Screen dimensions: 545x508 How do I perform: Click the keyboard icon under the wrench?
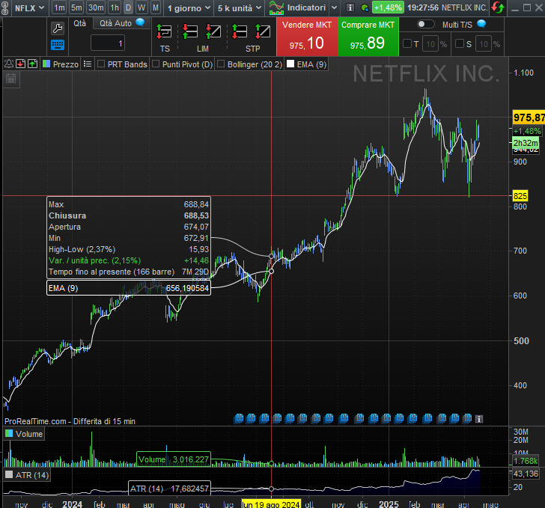(58, 44)
